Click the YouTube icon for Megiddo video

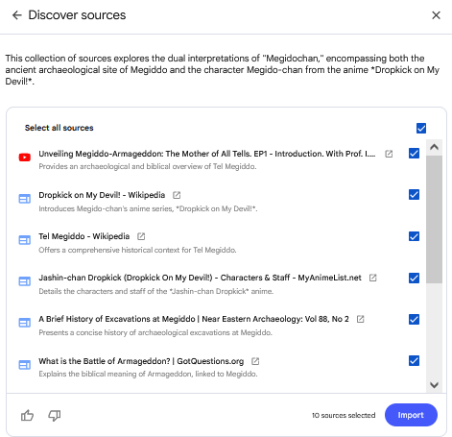(x=25, y=158)
